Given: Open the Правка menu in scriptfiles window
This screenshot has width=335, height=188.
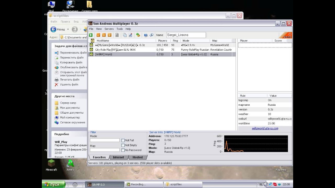Looking at the screenshot, I should [x=65, y=22].
